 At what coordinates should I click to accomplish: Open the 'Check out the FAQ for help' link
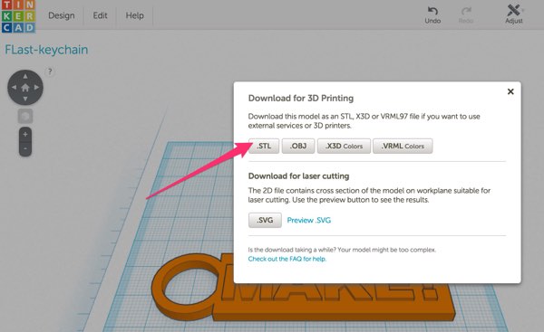pyautogui.click(x=287, y=259)
